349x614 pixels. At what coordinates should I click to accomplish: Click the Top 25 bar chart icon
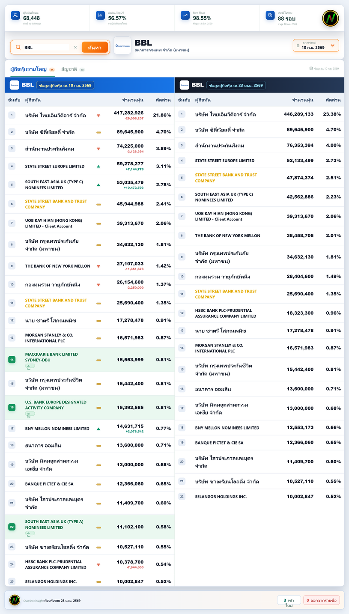click(x=100, y=15)
